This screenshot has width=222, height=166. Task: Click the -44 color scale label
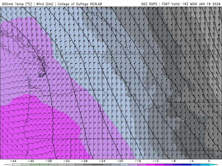pos(13,161)
